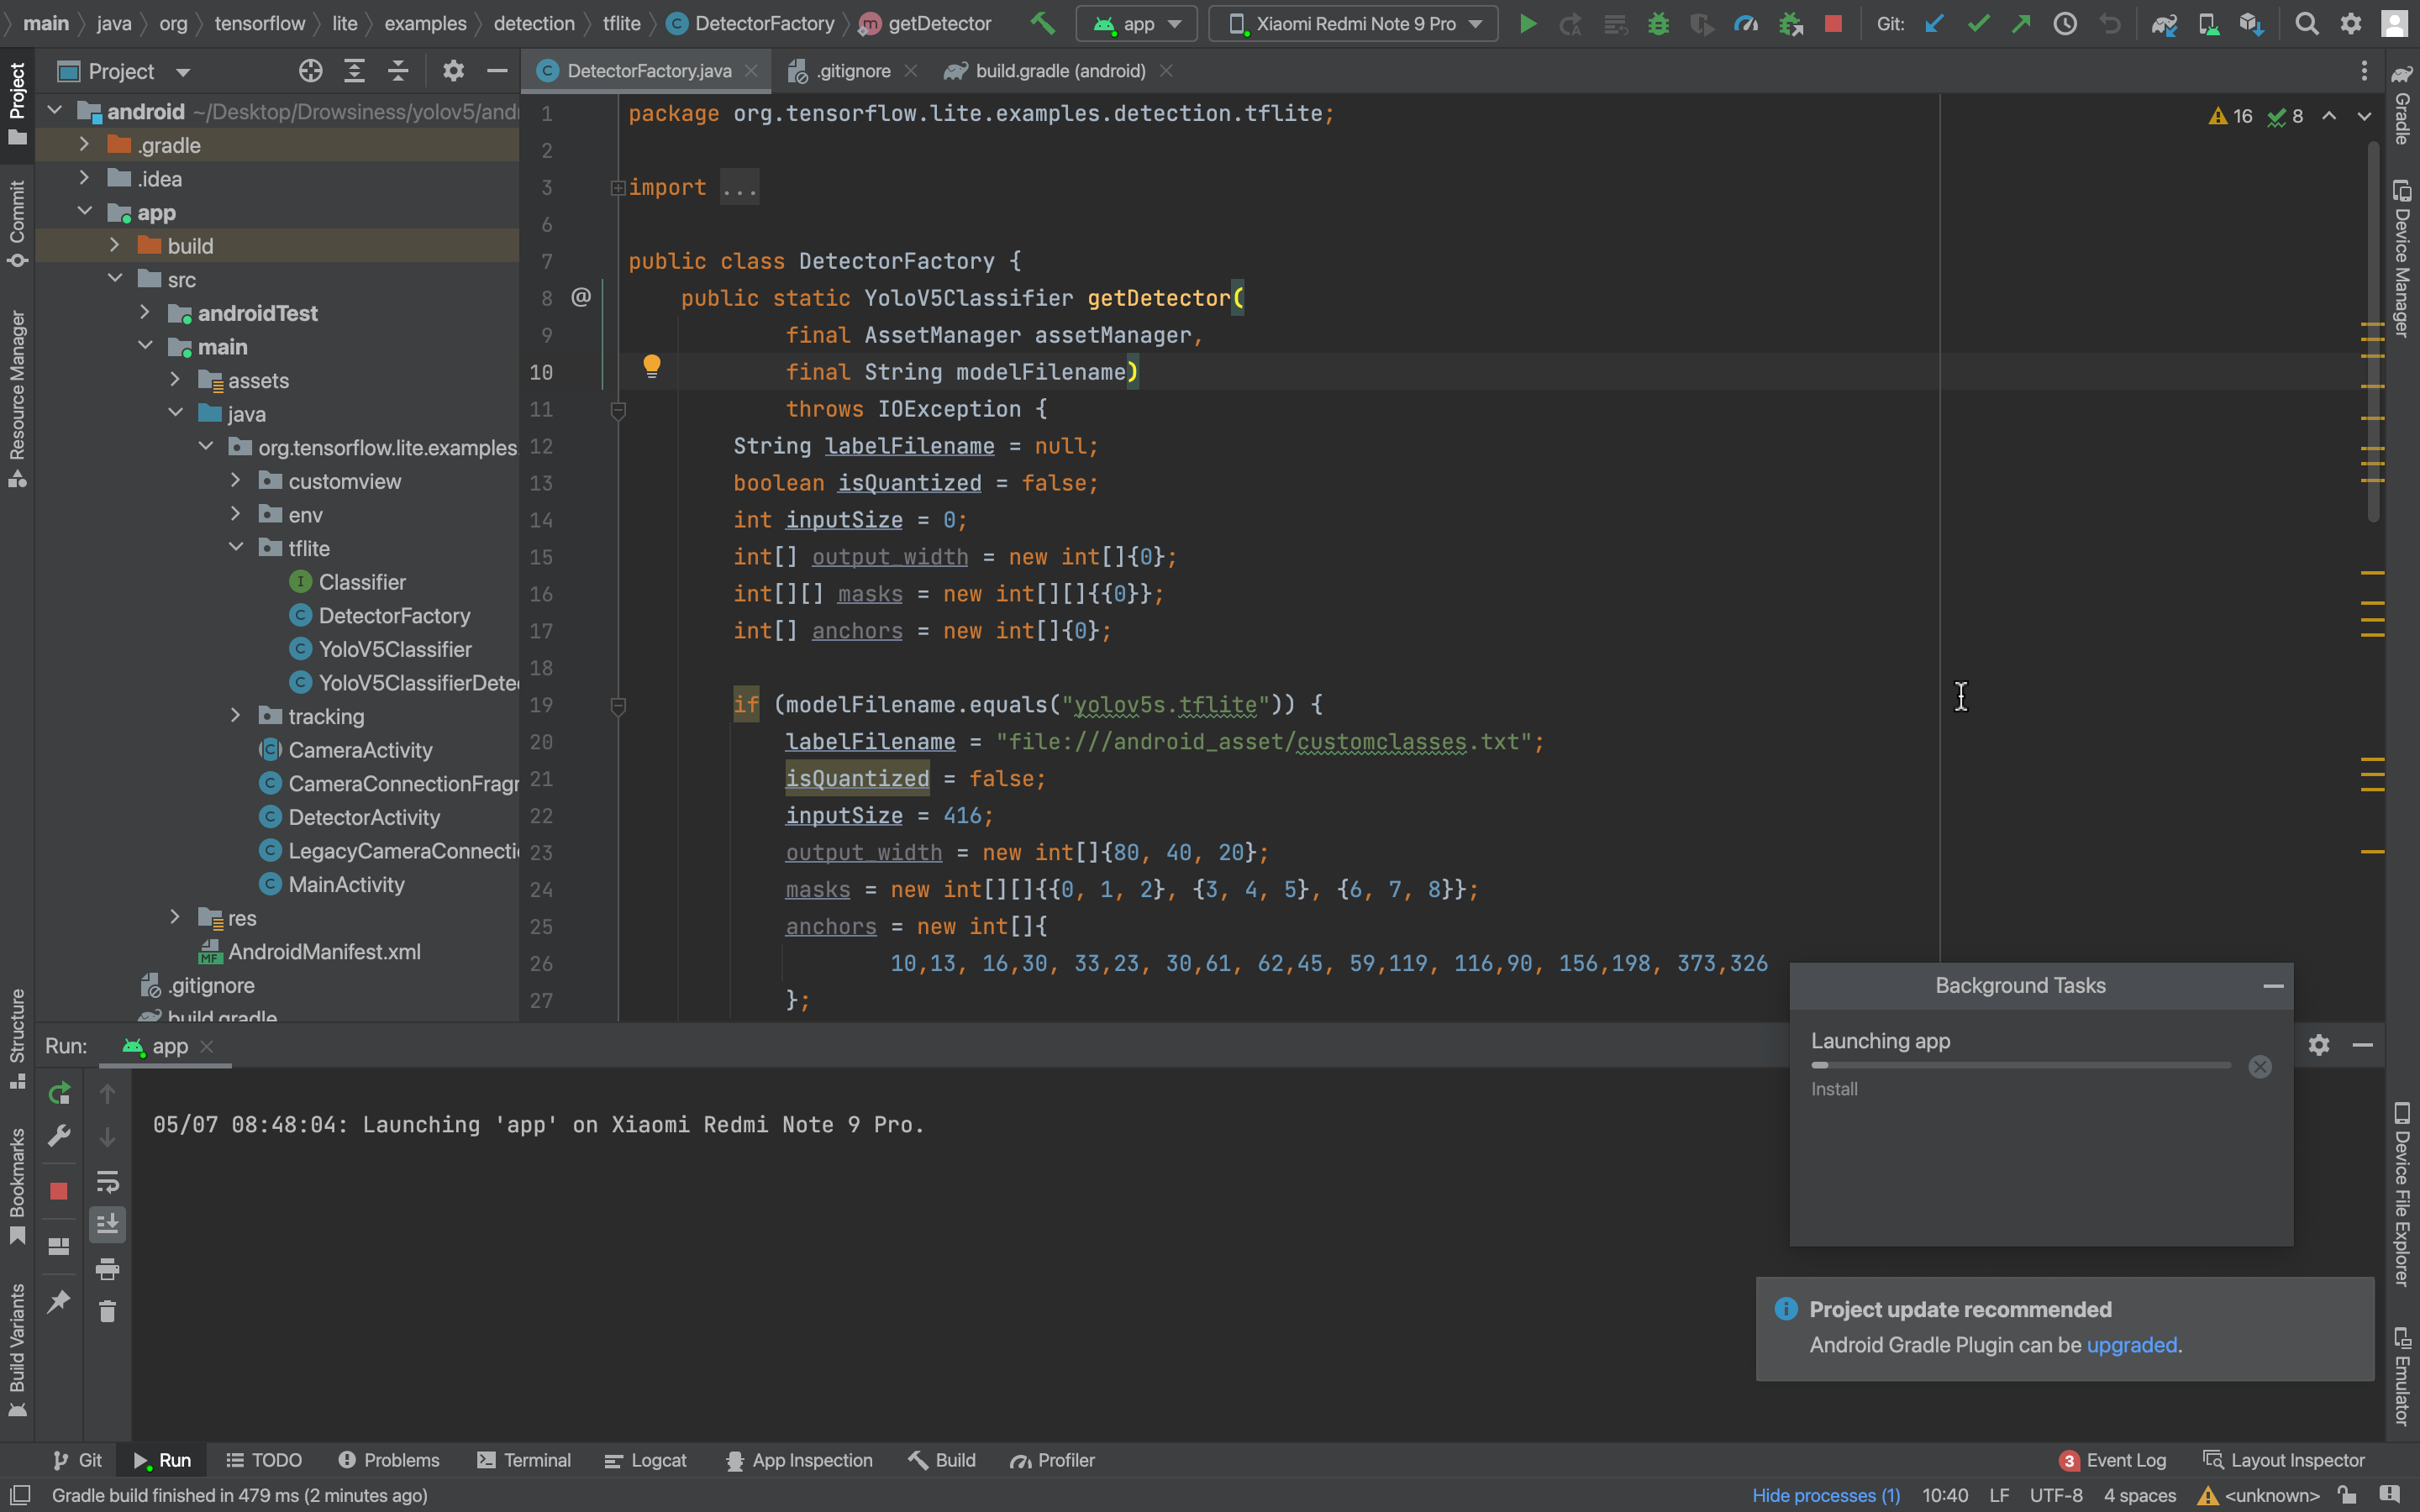Open the Logcat tool window tab
Screen dimensions: 2420x1512
(646, 1460)
